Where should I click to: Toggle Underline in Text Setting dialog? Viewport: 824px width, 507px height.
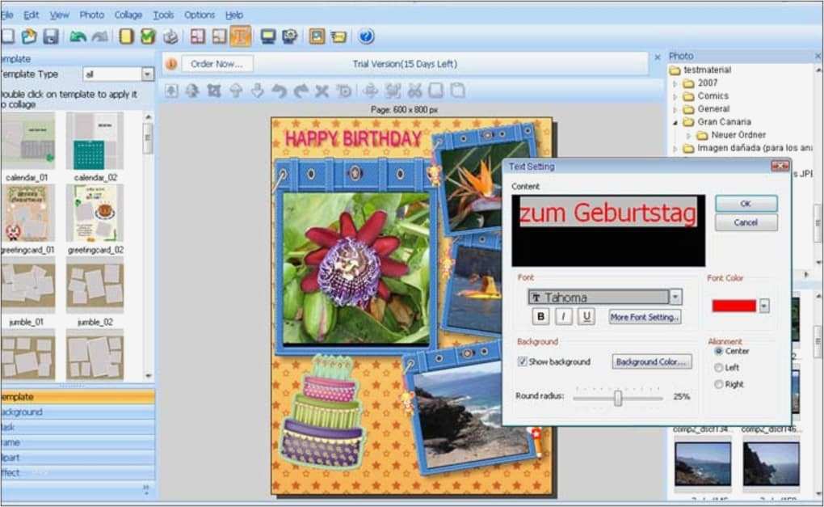587,316
